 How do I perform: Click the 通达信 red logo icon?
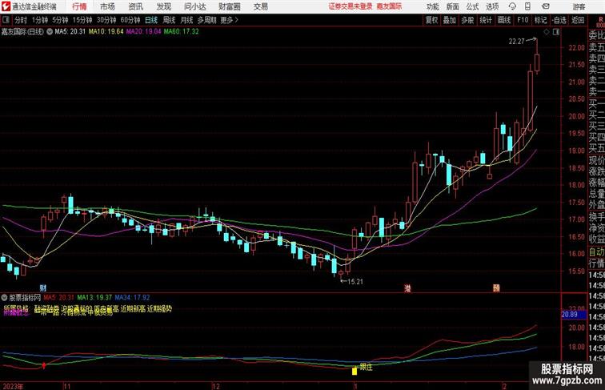pos(6,6)
